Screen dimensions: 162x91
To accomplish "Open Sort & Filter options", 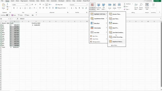I will click(136, 6).
